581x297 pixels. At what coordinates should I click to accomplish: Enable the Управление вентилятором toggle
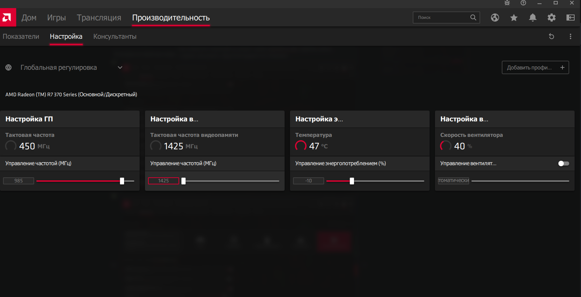(x=563, y=164)
